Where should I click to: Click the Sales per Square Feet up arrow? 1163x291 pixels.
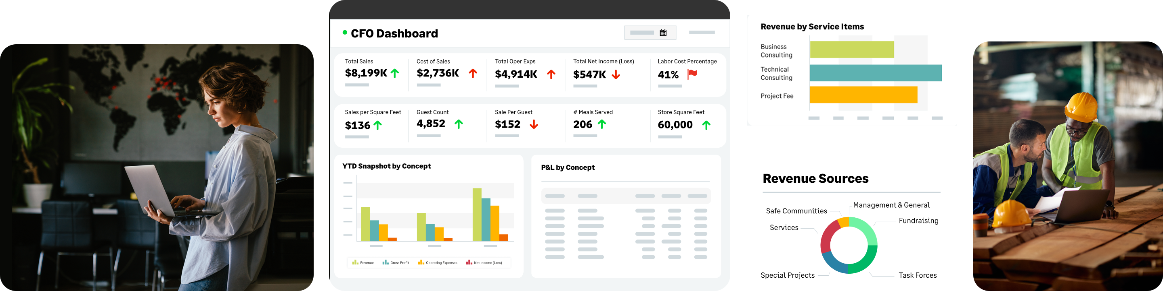point(377,125)
